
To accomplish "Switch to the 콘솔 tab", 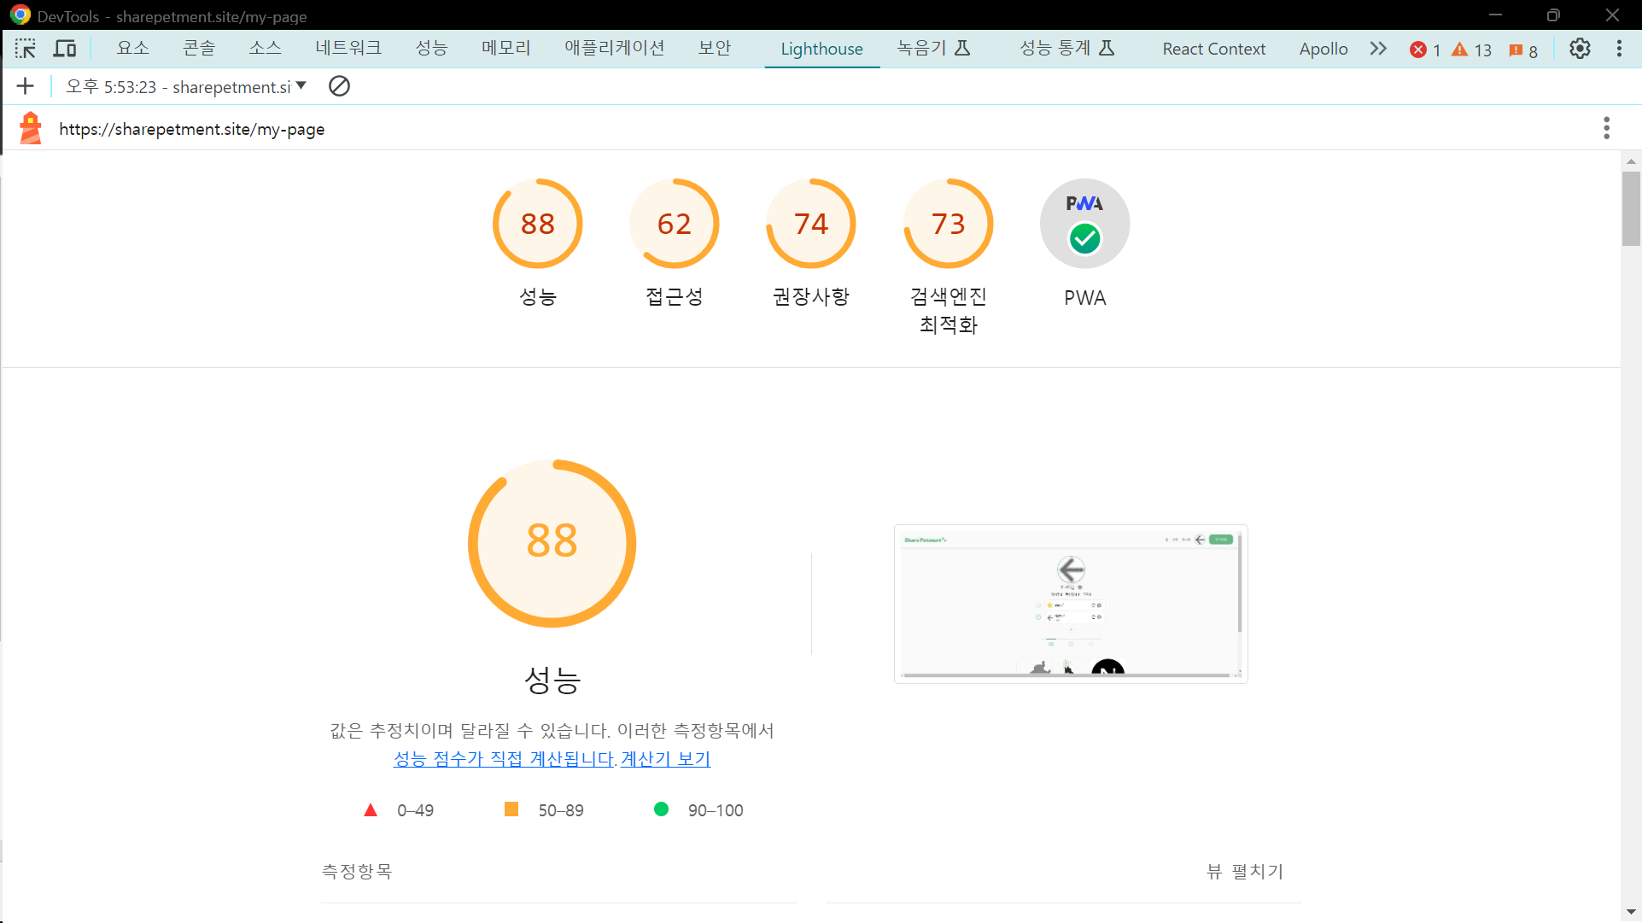I will click(199, 48).
